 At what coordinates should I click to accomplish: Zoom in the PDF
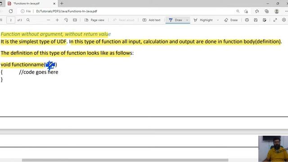point(57,20)
